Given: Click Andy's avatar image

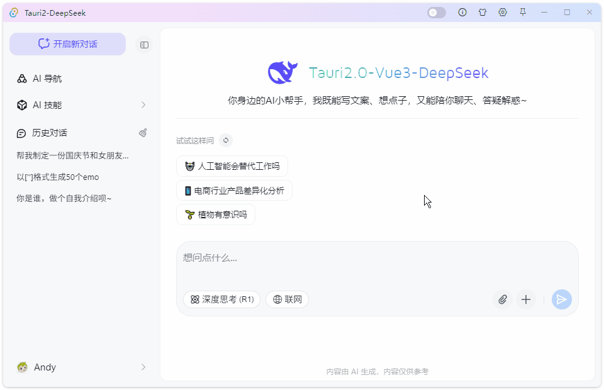Looking at the screenshot, I should pyautogui.click(x=23, y=367).
